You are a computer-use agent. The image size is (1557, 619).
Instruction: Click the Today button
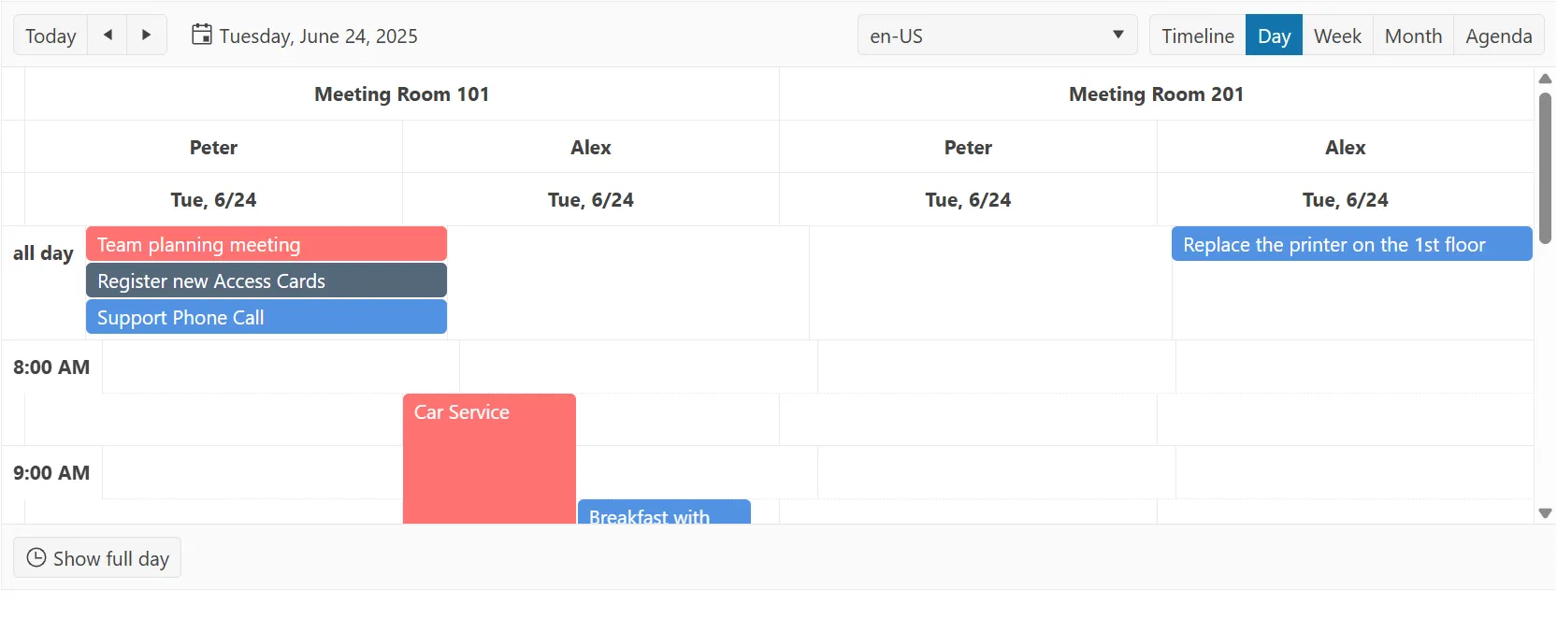click(50, 36)
